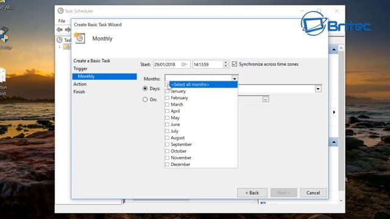Select the Action wizard step
Screen dimensions: 390x219
tap(80, 84)
